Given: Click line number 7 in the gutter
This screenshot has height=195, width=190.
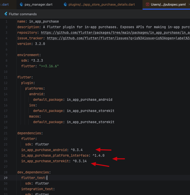Looking at the screenshot, I should coord(6,55).
